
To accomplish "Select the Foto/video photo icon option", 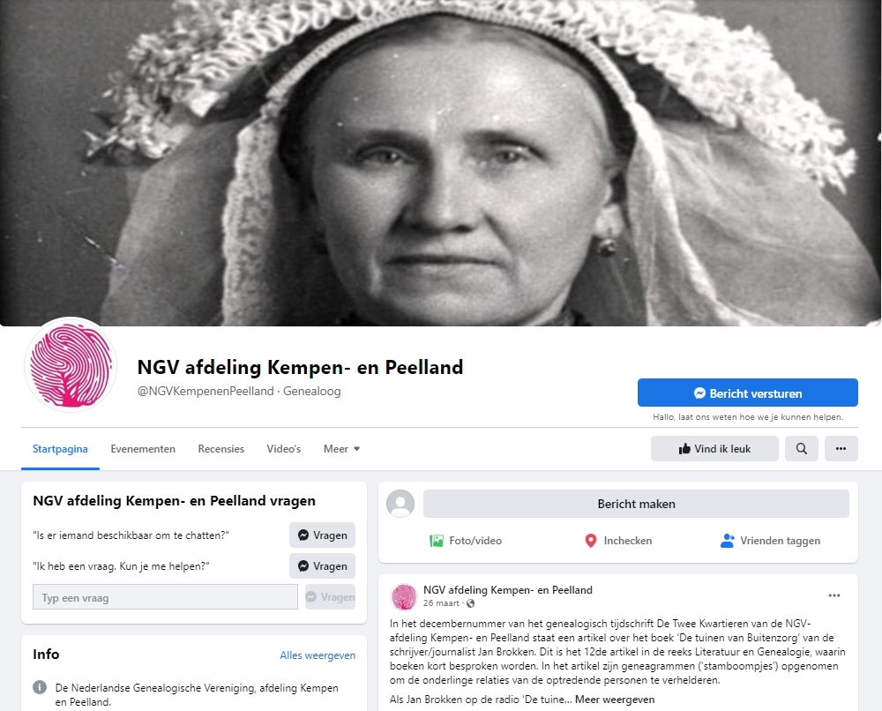I will click(465, 541).
